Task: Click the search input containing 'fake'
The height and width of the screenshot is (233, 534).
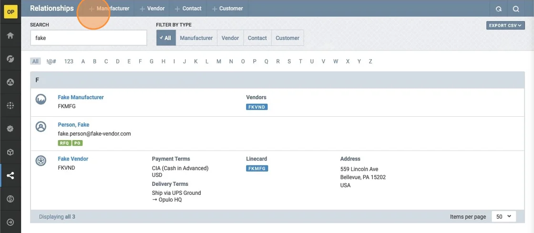Action: (88, 38)
